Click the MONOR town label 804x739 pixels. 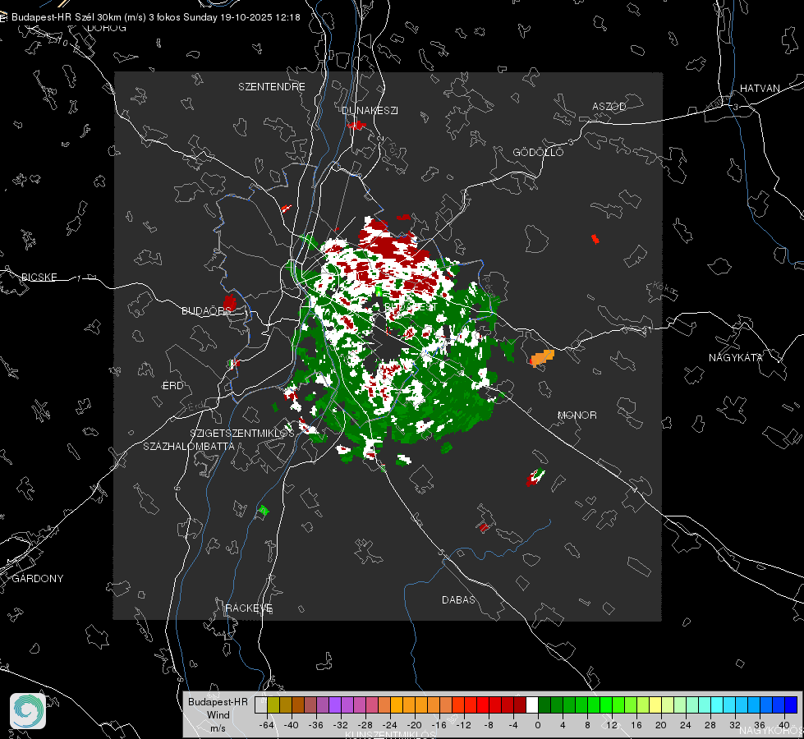coord(577,415)
